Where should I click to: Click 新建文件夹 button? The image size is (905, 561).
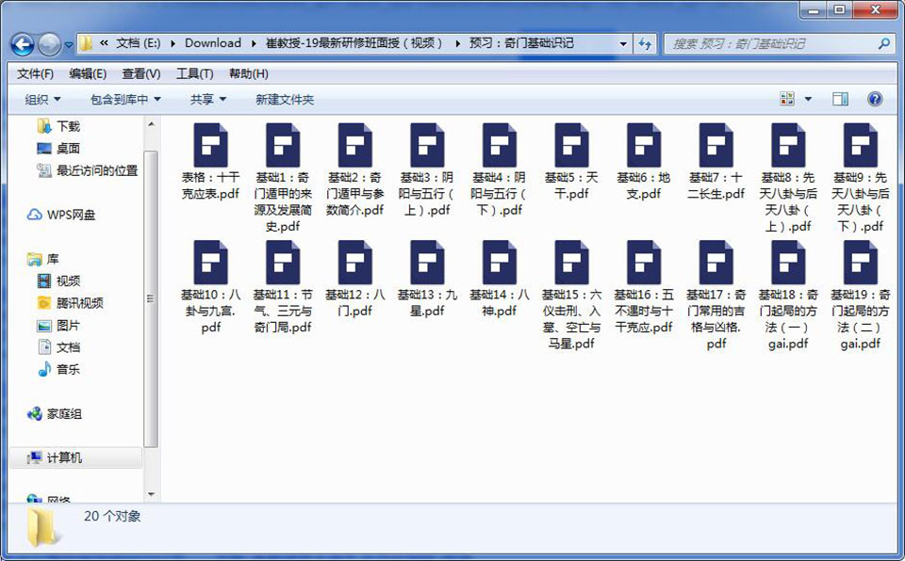pos(285,99)
